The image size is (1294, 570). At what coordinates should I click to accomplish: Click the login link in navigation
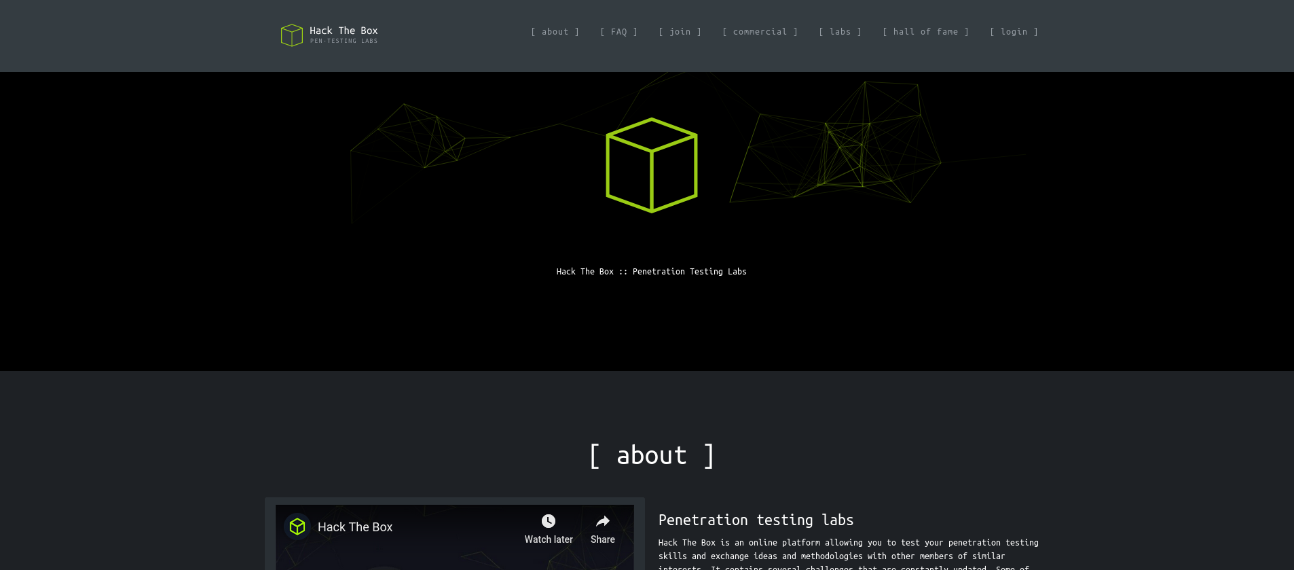coord(1014,32)
